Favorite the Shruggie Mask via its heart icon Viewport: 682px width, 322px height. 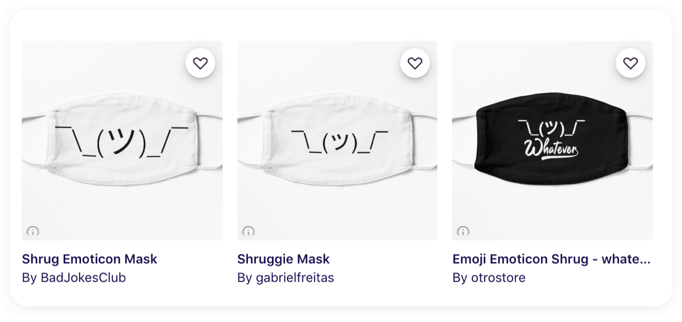coord(416,62)
